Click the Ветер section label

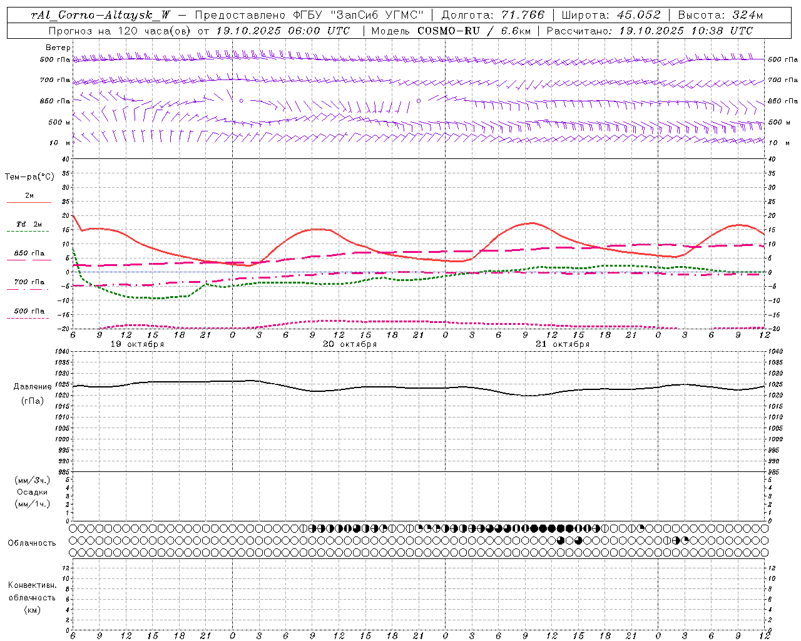point(58,48)
